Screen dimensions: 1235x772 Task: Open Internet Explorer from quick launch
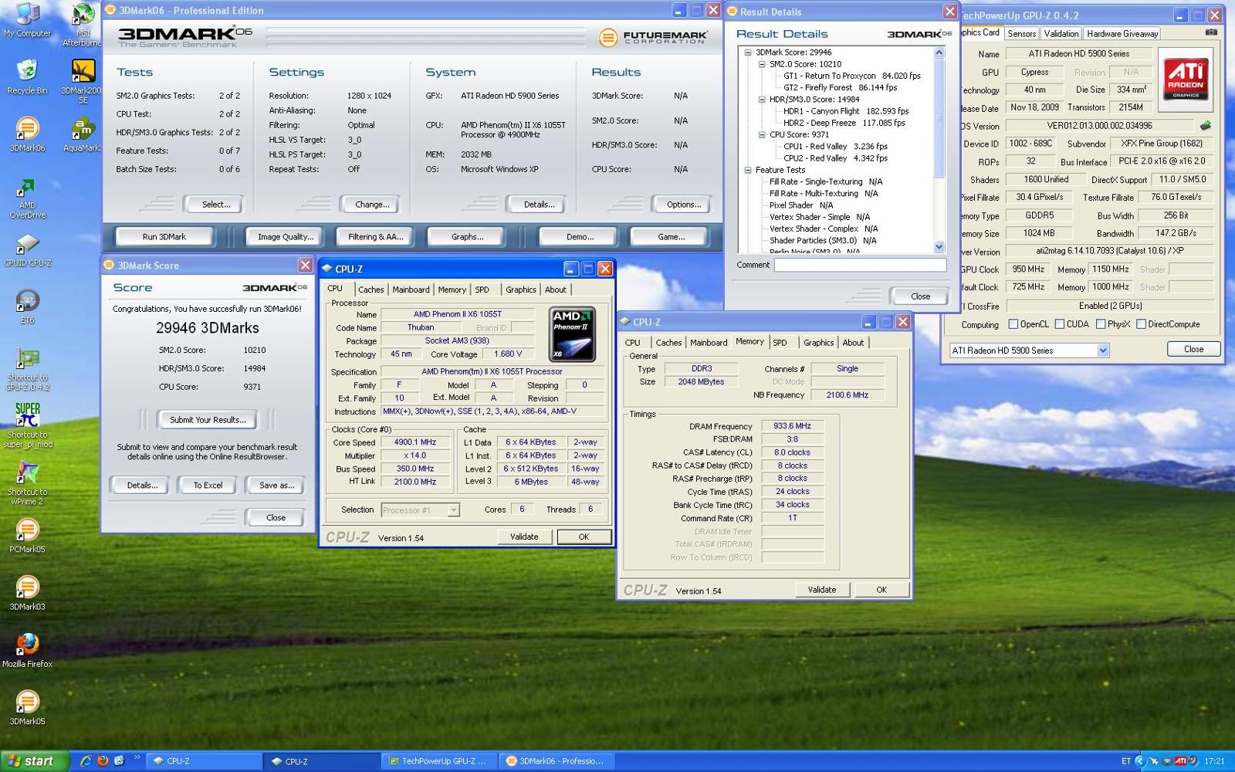pos(86,760)
